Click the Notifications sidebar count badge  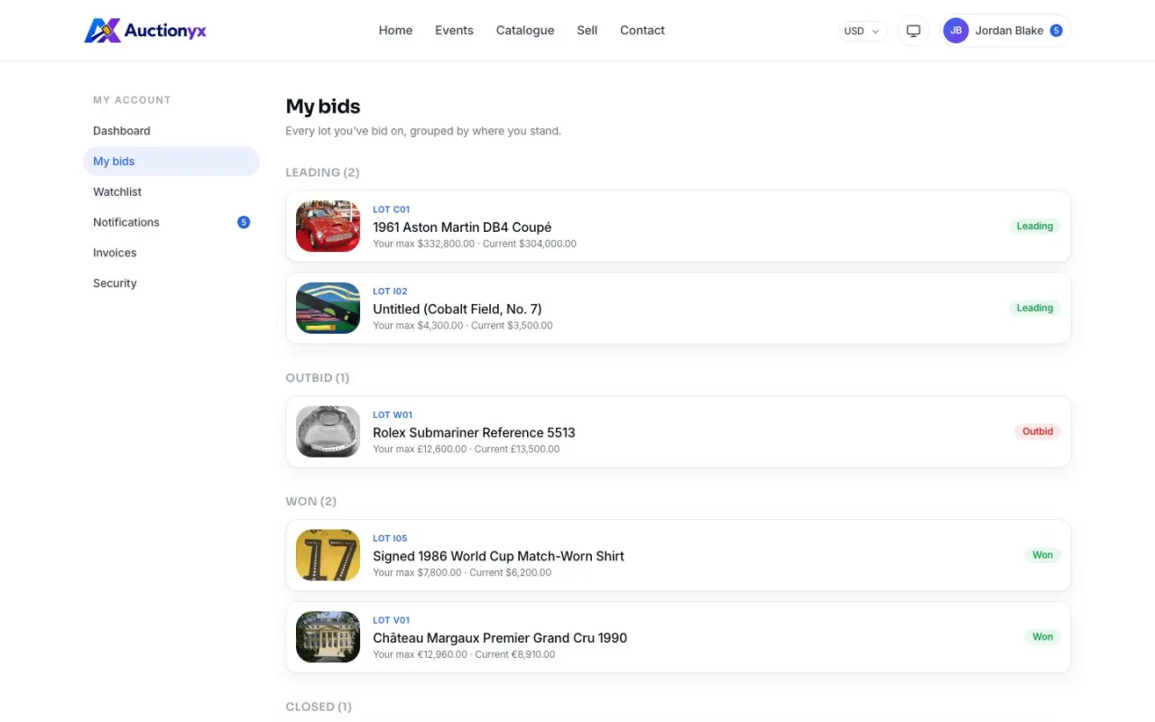[244, 222]
